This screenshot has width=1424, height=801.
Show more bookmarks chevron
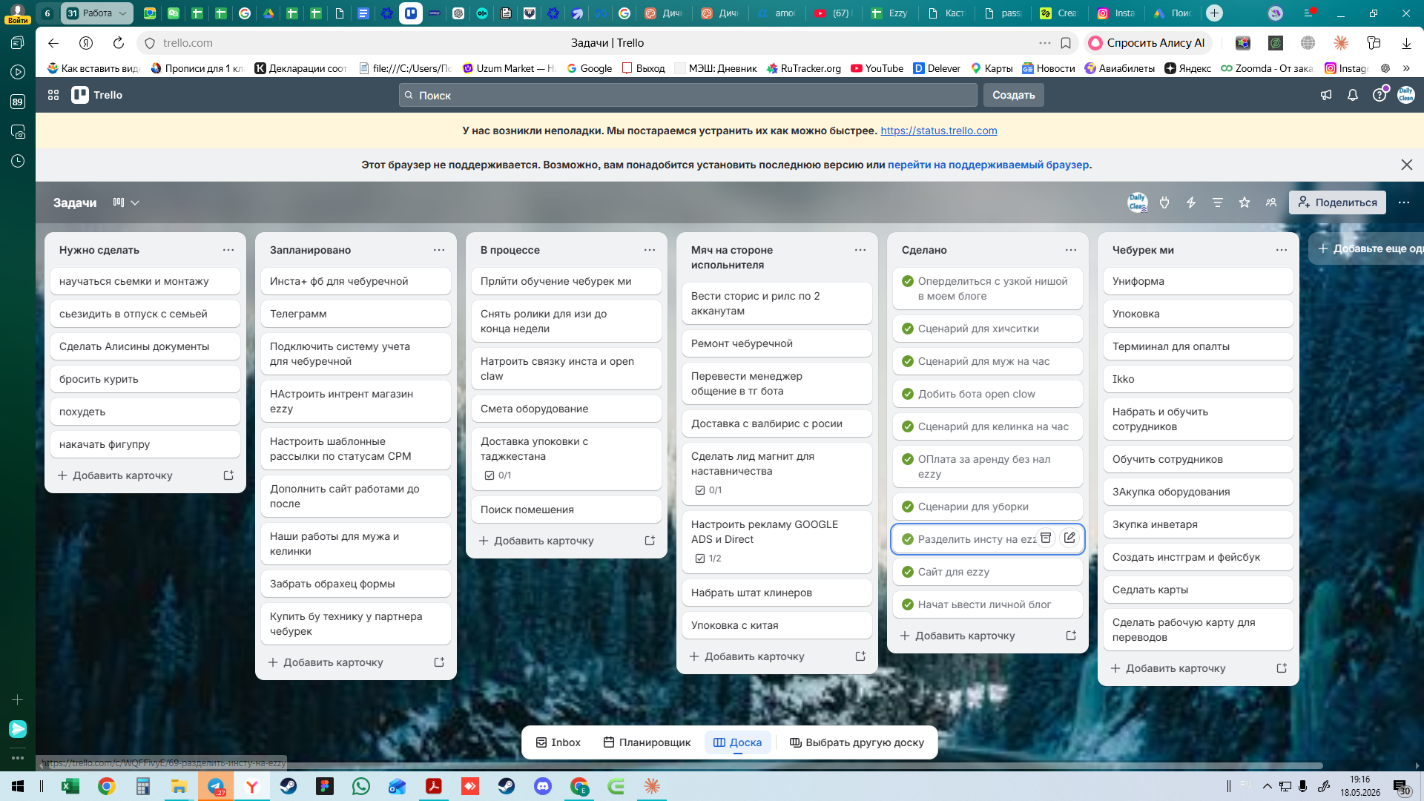click(x=1406, y=68)
